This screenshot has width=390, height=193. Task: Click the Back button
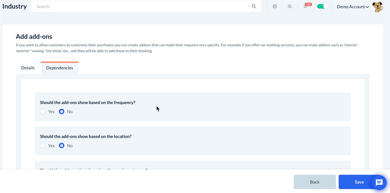click(x=315, y=182)
